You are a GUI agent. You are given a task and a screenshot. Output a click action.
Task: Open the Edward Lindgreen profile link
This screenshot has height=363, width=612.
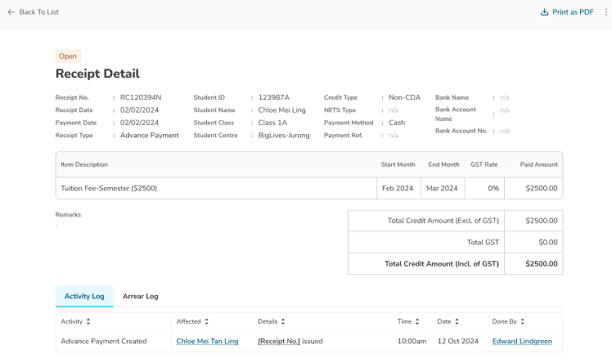click(522, 341)
